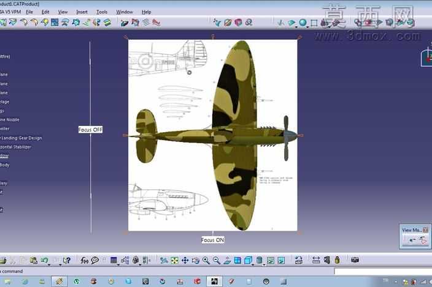Image resolution: width=432 pixels, height=287 pixels.
Task: Close the View Mode floating toolbar
Action: (x=426, y=230)
